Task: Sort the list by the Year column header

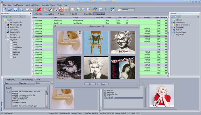Action: (x=119, y=18)
